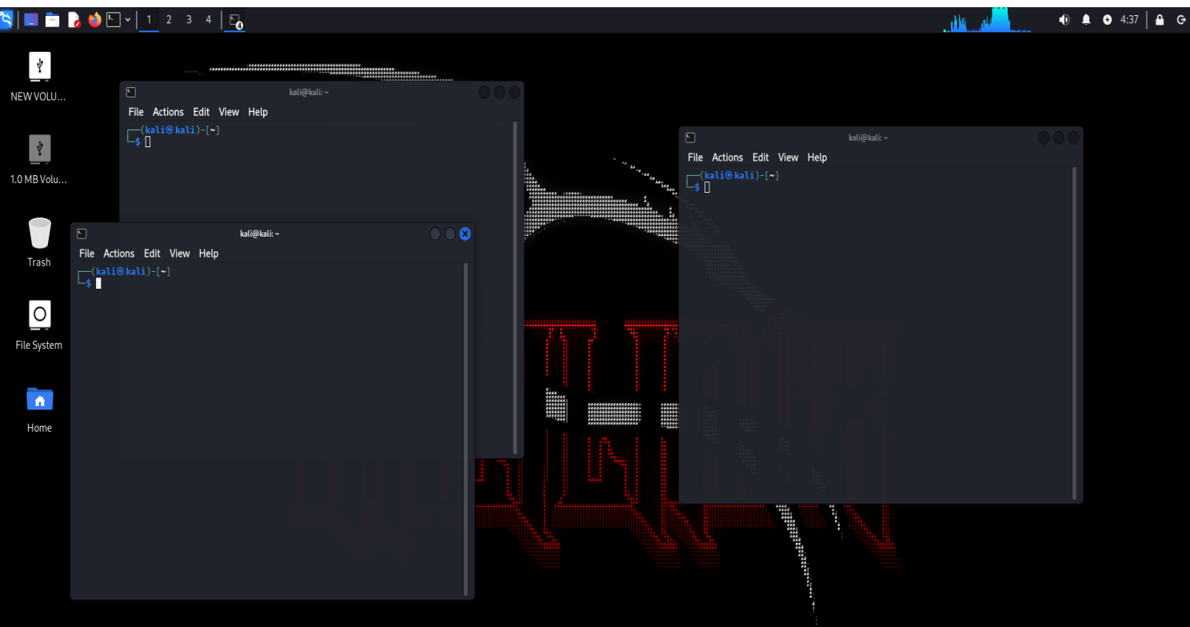1190x627 pixels.
Task: Click the log out icon in the panel
Action: 1180,20
